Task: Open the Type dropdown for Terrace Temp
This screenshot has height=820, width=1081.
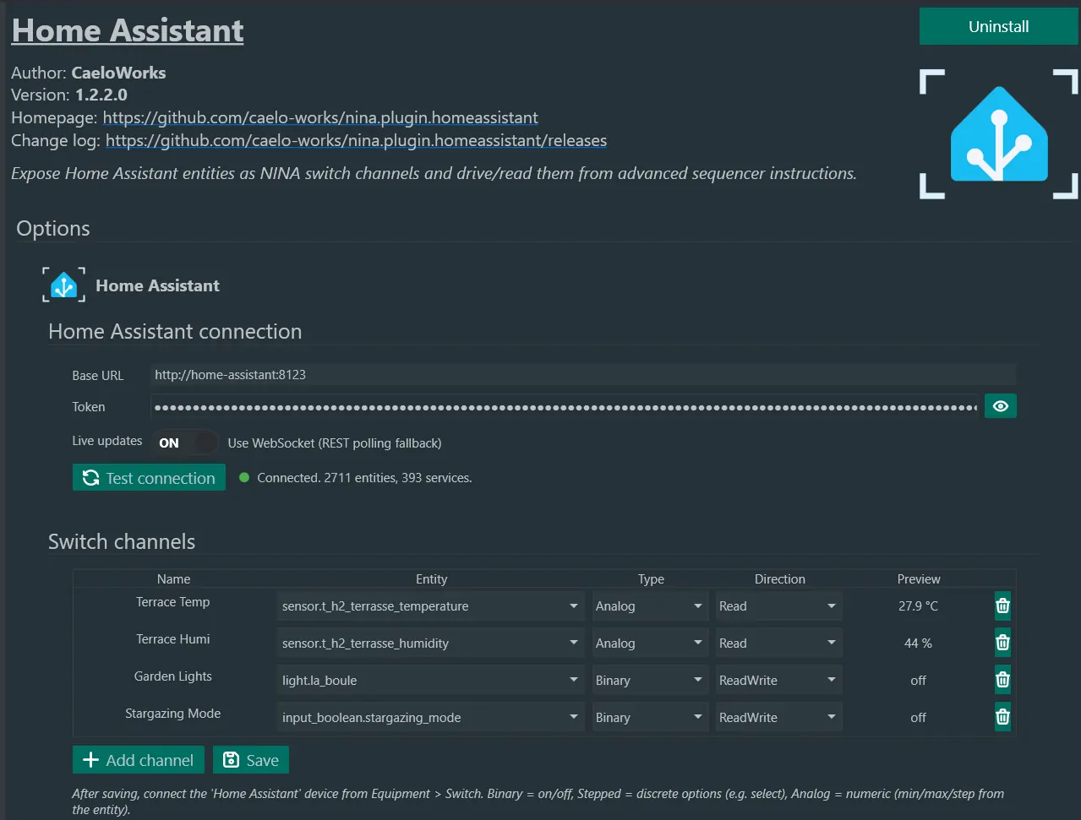Action: click(x=650, y=606)
